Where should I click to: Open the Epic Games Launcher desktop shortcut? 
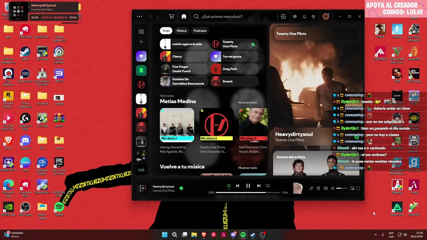59,166
